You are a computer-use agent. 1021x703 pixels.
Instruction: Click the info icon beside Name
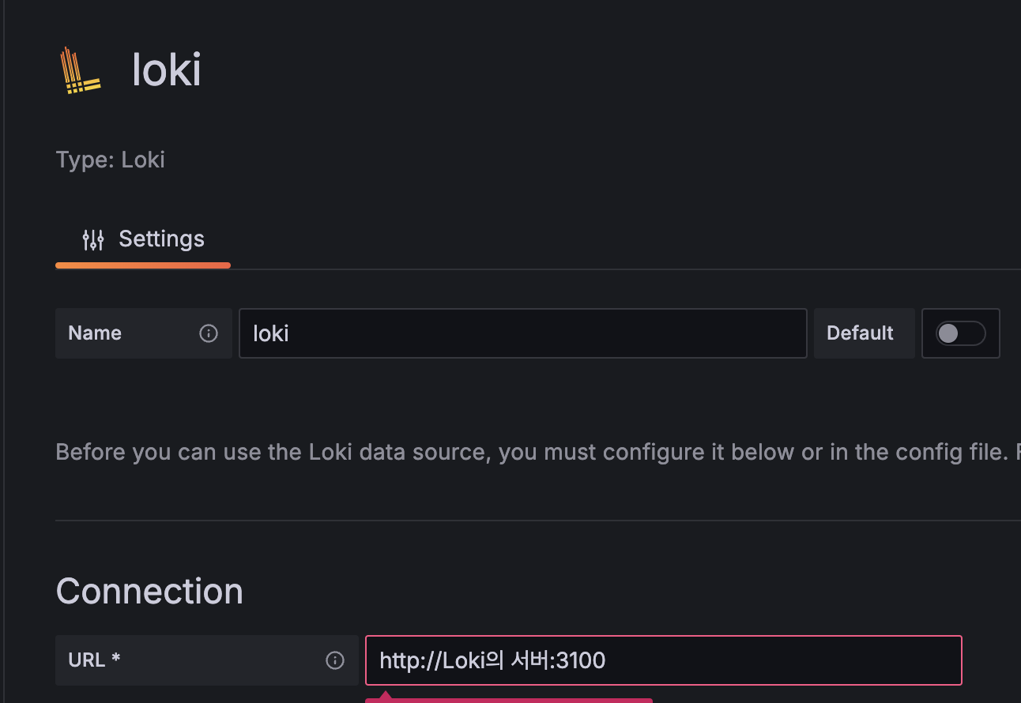[209, 333]
